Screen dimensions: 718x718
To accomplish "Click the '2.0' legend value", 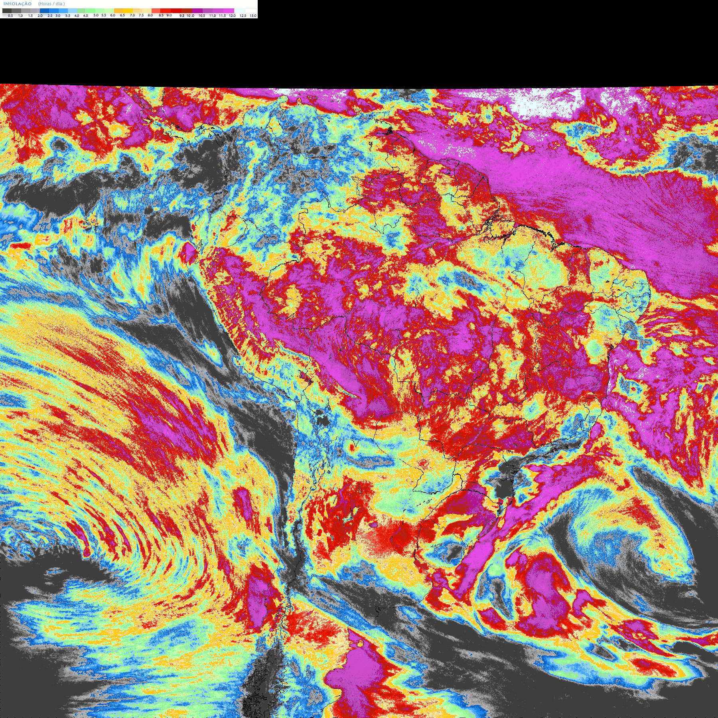I will 40,16.
